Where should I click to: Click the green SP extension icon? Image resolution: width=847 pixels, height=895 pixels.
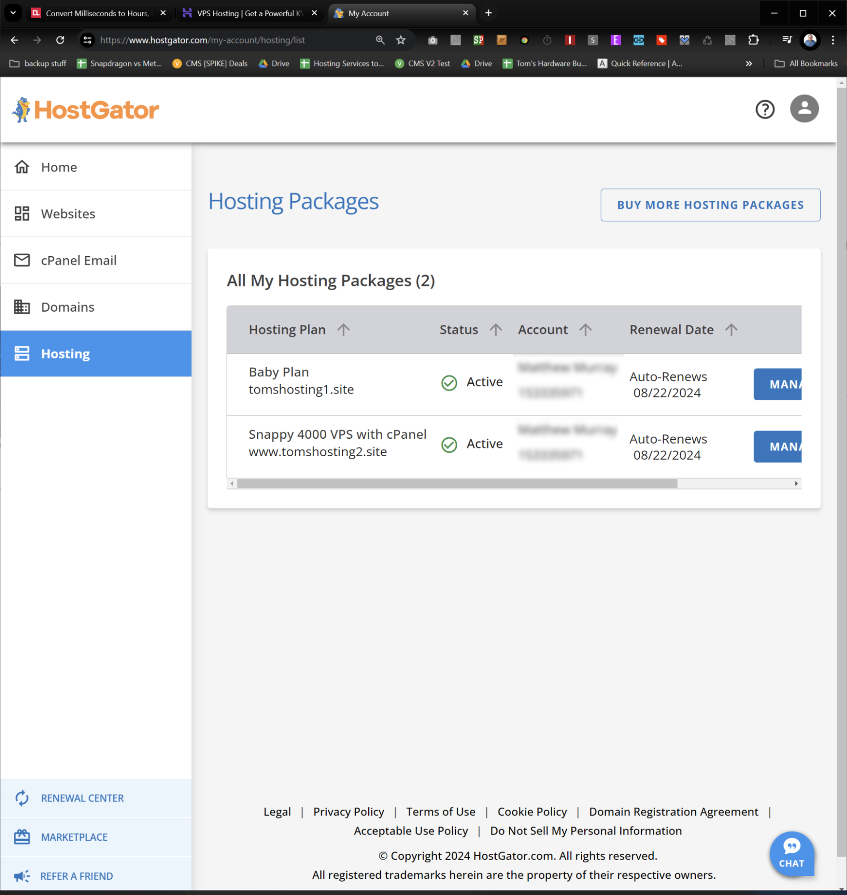pos(478,40)
